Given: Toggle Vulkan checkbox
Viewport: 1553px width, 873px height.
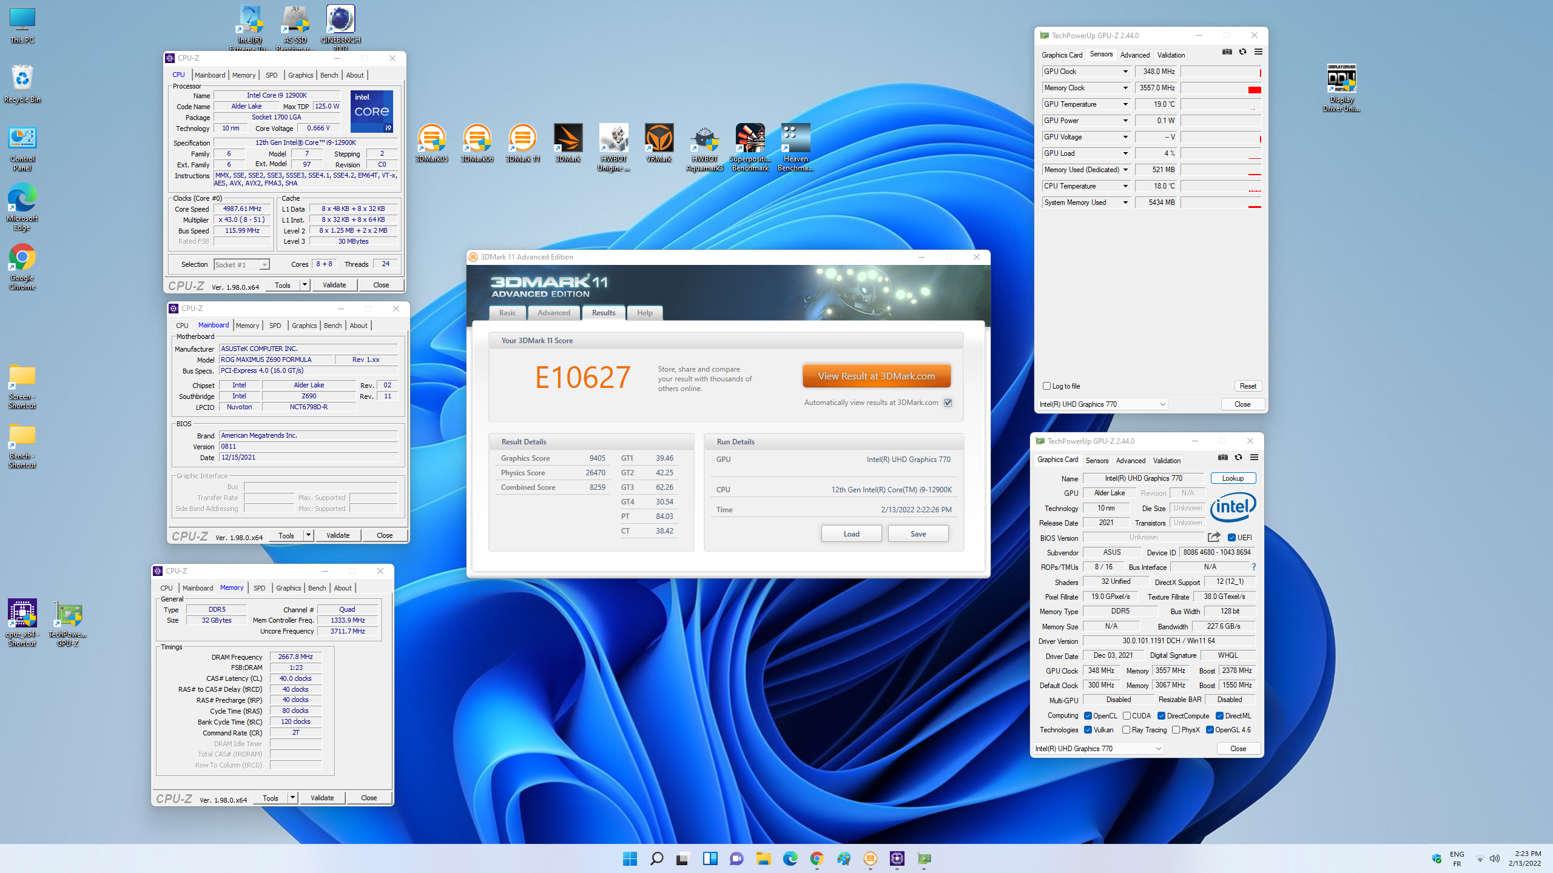Looking at the screenshot, I should click(x=1088, y=730).
